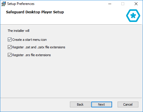Disable the Register .srs file extensions checkbox
This screenshot has height=112, width=143.
tap(10, 55)
